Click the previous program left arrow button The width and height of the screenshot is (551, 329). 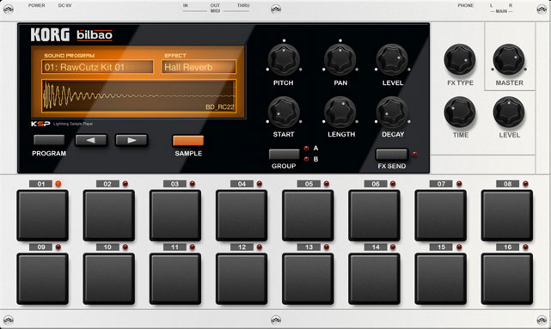(x=91, y=140)
